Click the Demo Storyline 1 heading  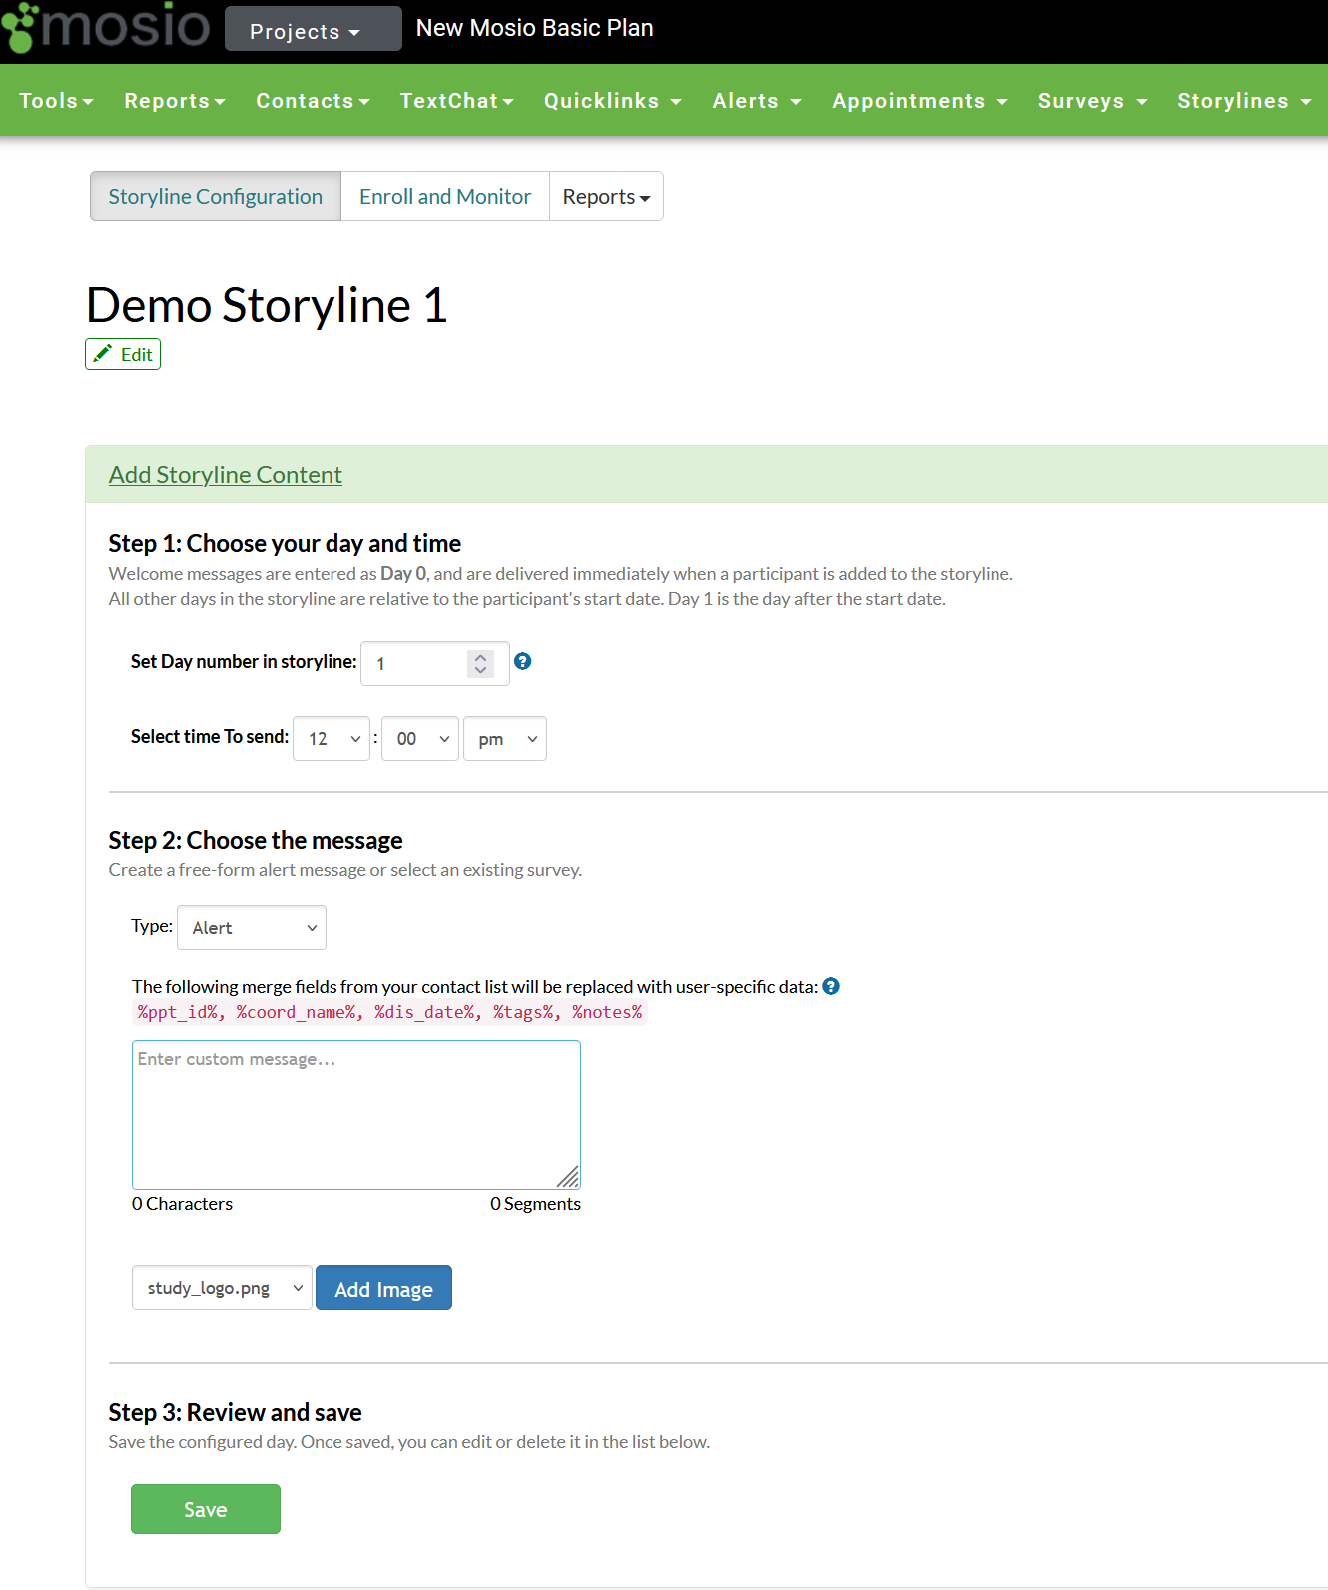pos(267,305)
